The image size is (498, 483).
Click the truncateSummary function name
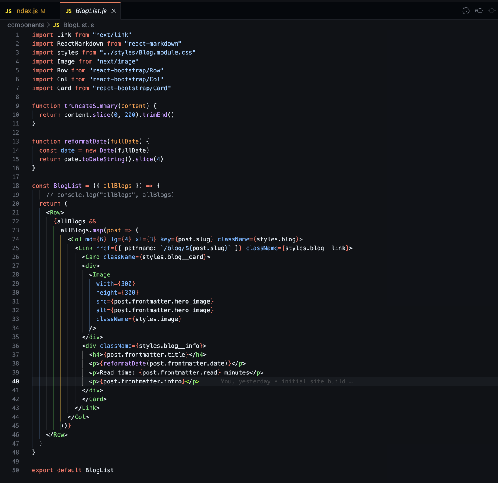[x=91, y=106]
